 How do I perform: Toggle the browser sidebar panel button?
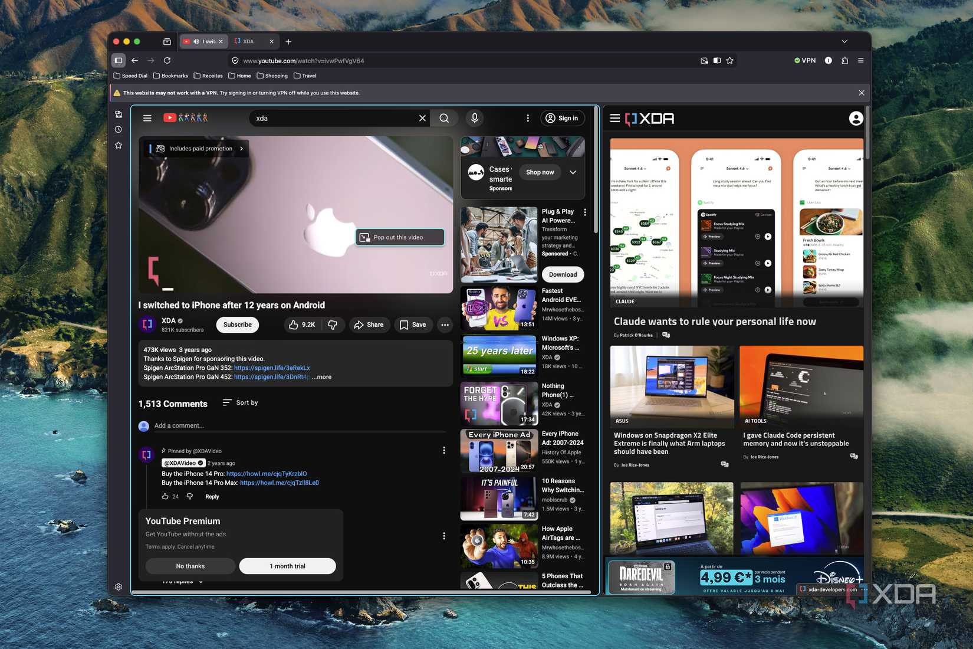point(119,60)
